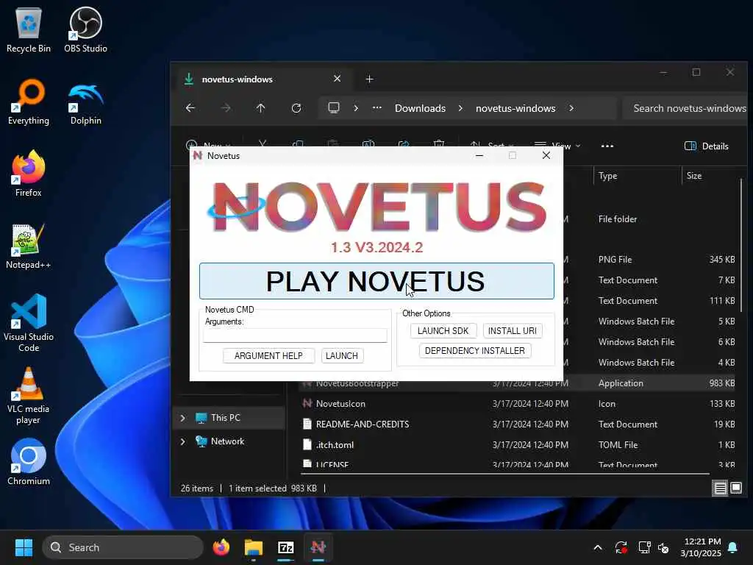Sort by the Type column header

638,176
